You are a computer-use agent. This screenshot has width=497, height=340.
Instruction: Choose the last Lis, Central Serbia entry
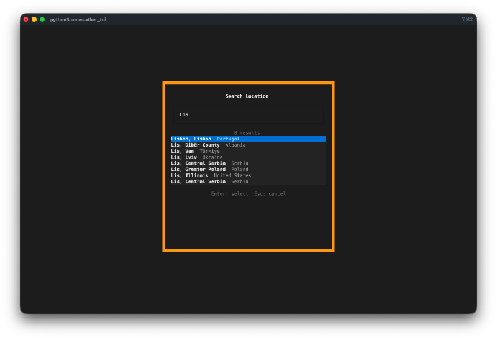209,181
